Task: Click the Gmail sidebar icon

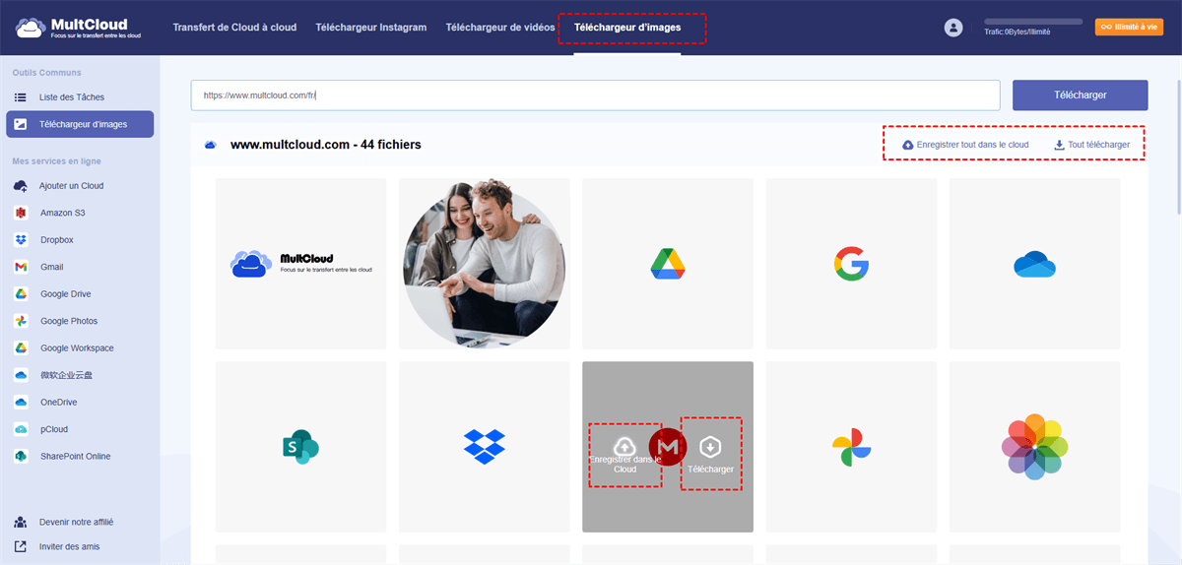Action: (x=20, y=267)
